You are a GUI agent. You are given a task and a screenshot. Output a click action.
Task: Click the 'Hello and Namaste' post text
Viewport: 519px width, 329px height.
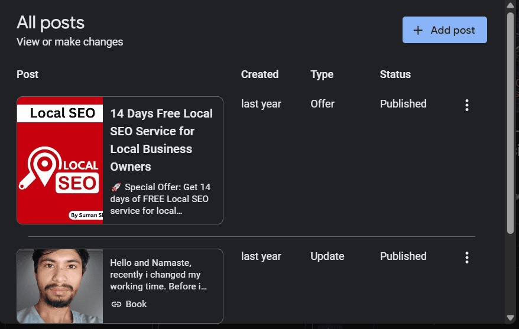[x=158, y=275]
